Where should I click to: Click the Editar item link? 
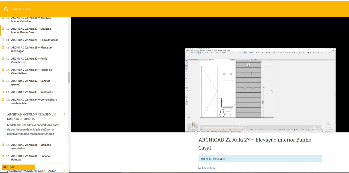pyautogui.click(x=208, y=168)
